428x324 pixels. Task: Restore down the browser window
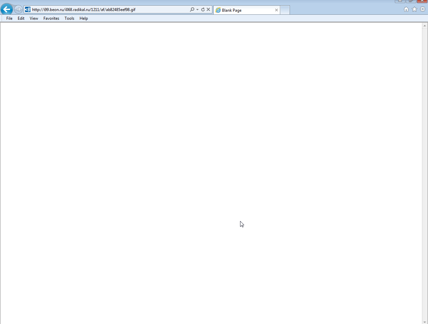(x=411, y=1)
